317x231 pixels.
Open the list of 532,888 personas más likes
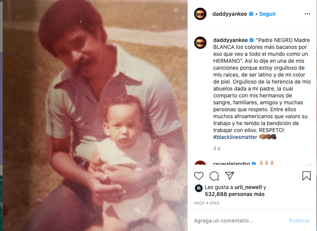coord(235,194)
